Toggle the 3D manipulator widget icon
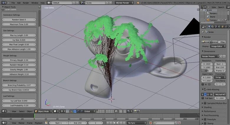The height and width of the screenshot is (125, 230). [71, 111]
